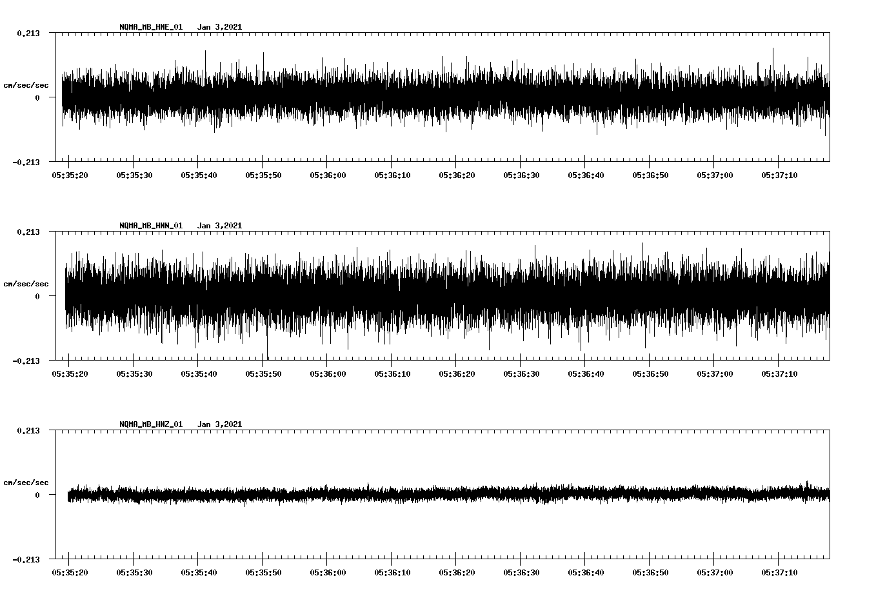Click the 05:36:00 tick label on top axis
The image size is (876, 596).
coord(328,174)
